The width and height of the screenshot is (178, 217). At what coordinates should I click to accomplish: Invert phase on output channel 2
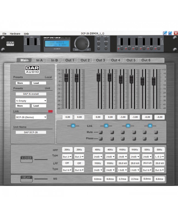[x=112, y=139]
